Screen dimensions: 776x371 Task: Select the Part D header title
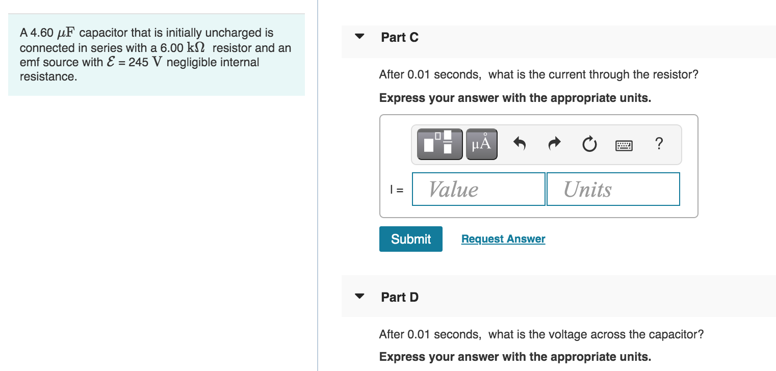(400, 297)
